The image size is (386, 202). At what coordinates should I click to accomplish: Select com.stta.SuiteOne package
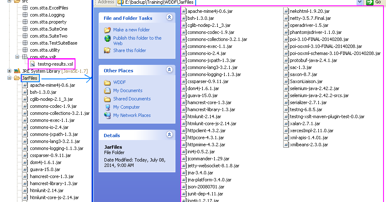click(x=49, y=29)
